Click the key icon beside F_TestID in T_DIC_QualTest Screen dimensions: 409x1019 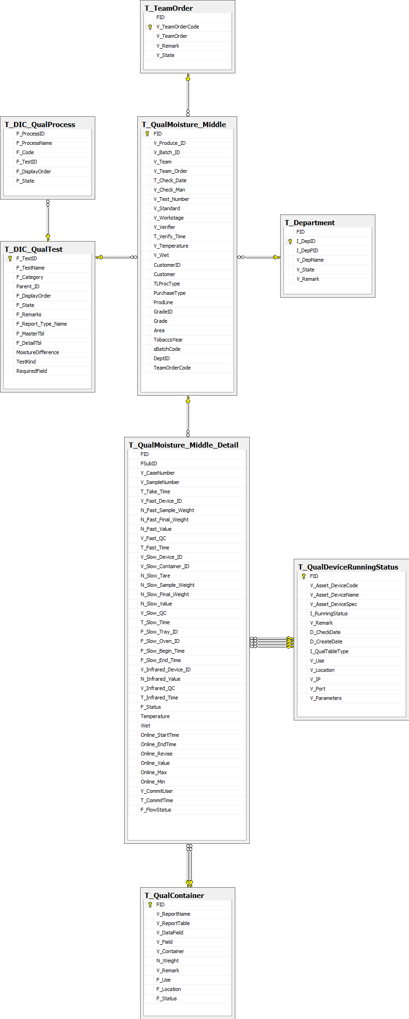coord(10,258)
